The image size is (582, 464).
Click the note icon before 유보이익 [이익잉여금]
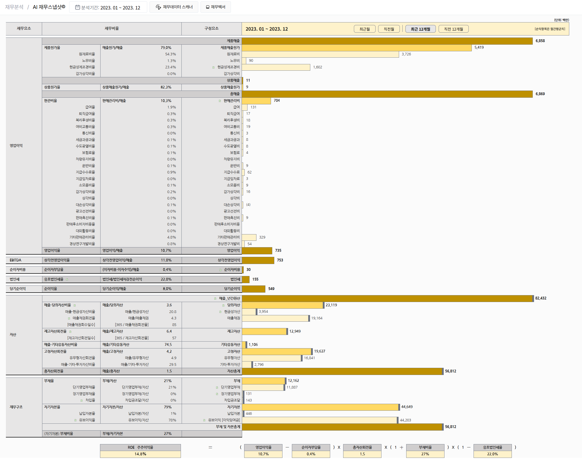[204, 420]
